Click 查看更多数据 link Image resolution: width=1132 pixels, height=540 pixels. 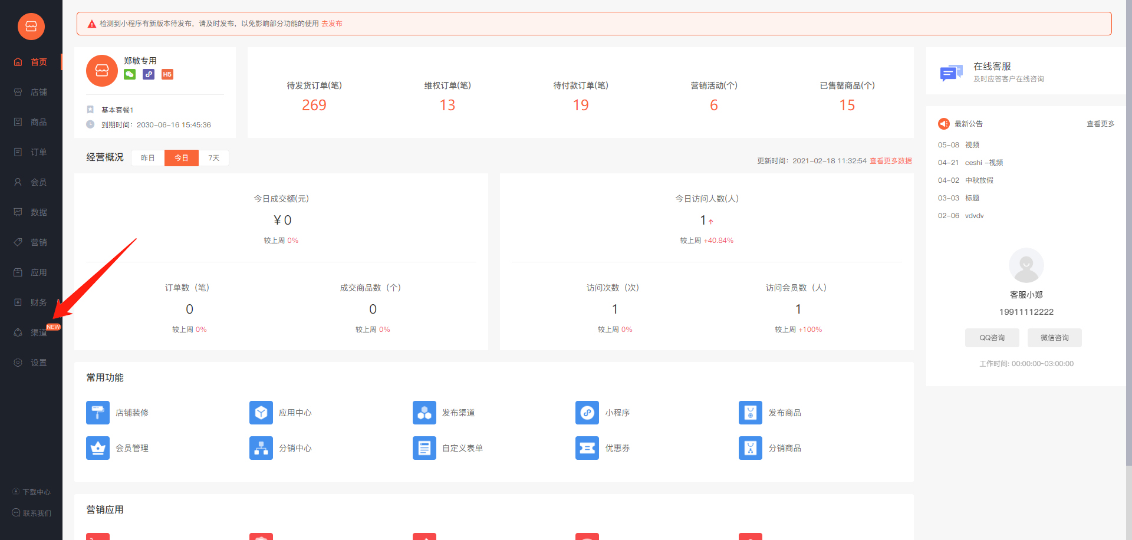click(890, 161)
